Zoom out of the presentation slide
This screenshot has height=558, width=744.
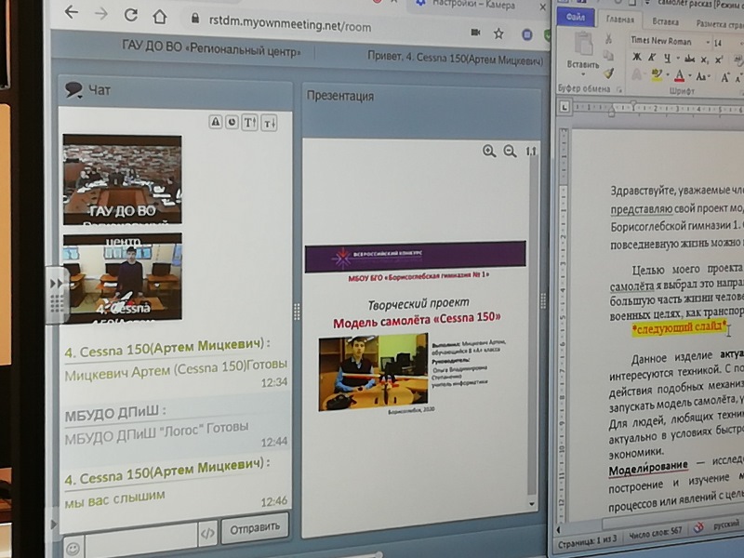point(509,152)
